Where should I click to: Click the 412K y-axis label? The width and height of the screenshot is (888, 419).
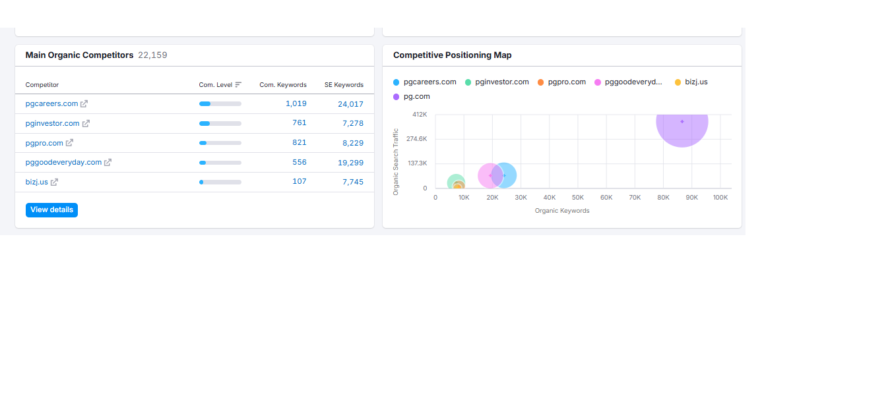(x=420, y=115)
